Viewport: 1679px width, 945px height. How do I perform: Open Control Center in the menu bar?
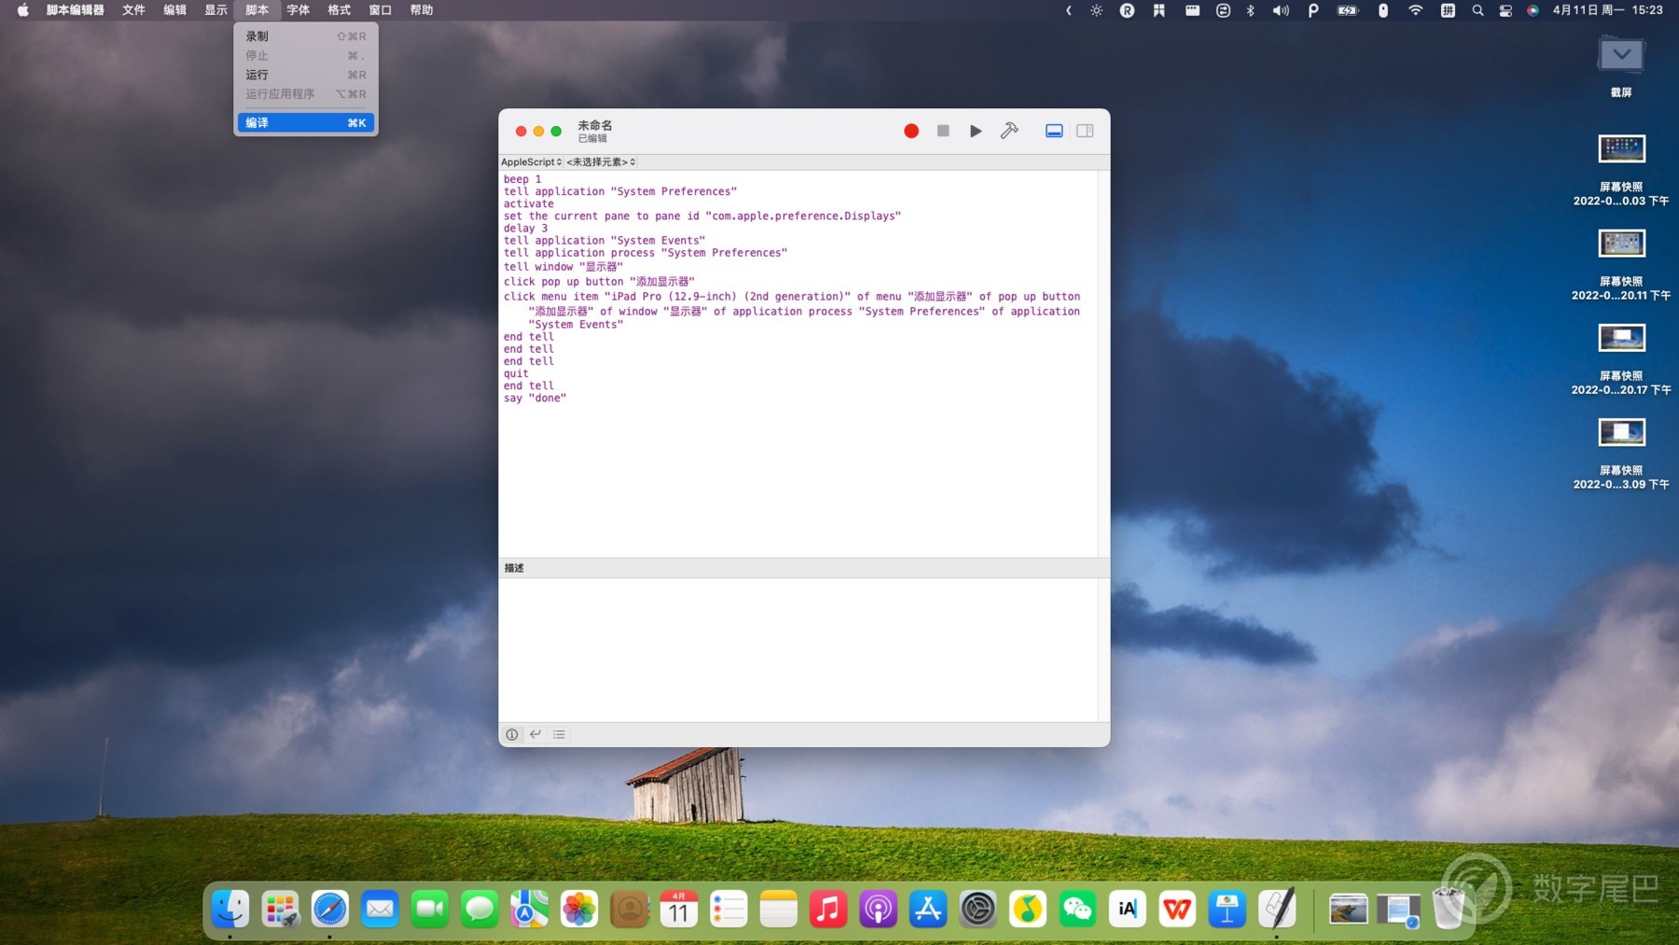[x=1506, y=10]
